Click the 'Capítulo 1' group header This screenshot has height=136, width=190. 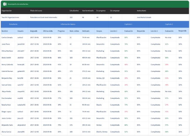point(128,24)
